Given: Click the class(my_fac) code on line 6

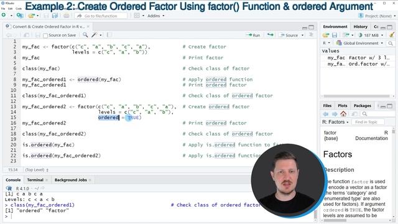Looking at the screenshot, I should click(x=41, y=68).
